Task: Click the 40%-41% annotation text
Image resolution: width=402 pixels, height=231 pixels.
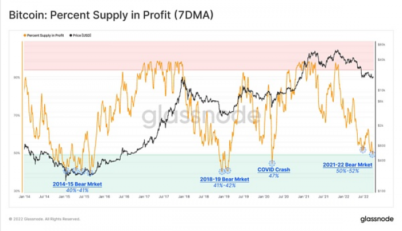Action: click(x=77, y=190)
